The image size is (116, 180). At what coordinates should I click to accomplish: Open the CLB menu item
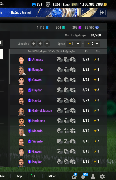tap(35, 176)
